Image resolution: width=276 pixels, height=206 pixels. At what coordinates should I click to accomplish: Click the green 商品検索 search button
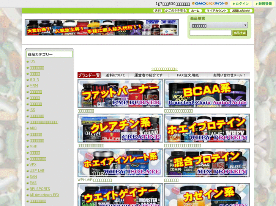click(240, 33)
